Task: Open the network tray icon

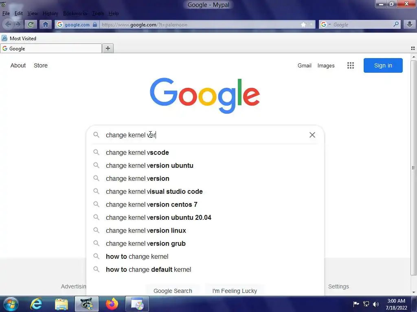Action: point(366,304)
